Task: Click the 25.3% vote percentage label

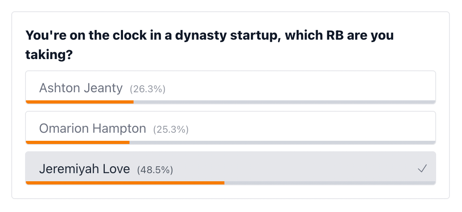Action: [x=171, y=129]
